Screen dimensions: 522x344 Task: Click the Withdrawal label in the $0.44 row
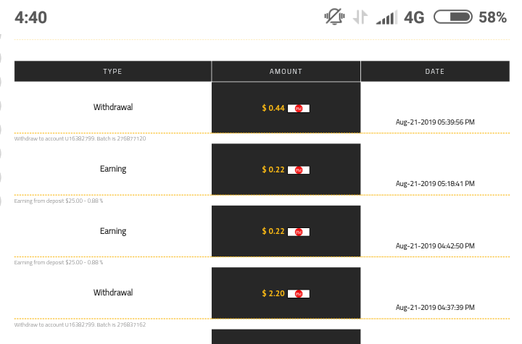pyautogui.click(x=112, y=107)
